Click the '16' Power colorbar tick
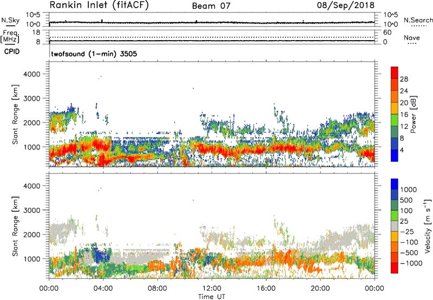The height and width of the screenshot is (300, 433). 404,115
